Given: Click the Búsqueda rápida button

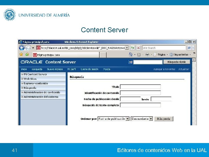Looking at the screenshot, I should [176, 62].
